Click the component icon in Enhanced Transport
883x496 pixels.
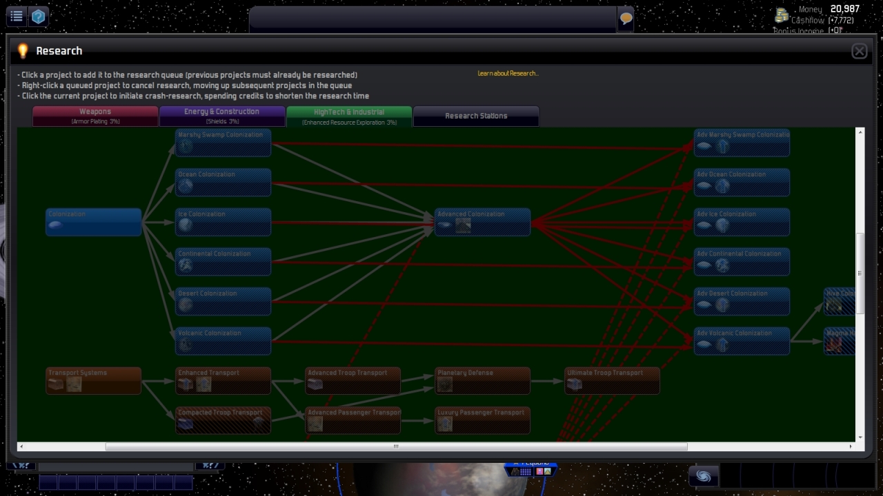(204, 384)
